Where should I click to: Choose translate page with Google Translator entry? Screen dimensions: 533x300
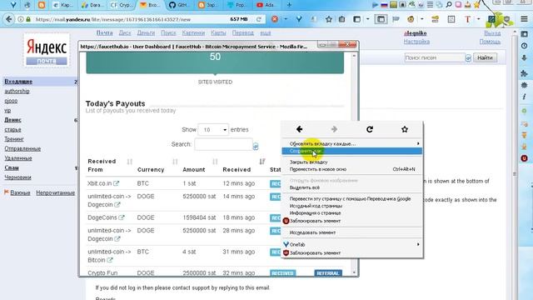(350, 198)
